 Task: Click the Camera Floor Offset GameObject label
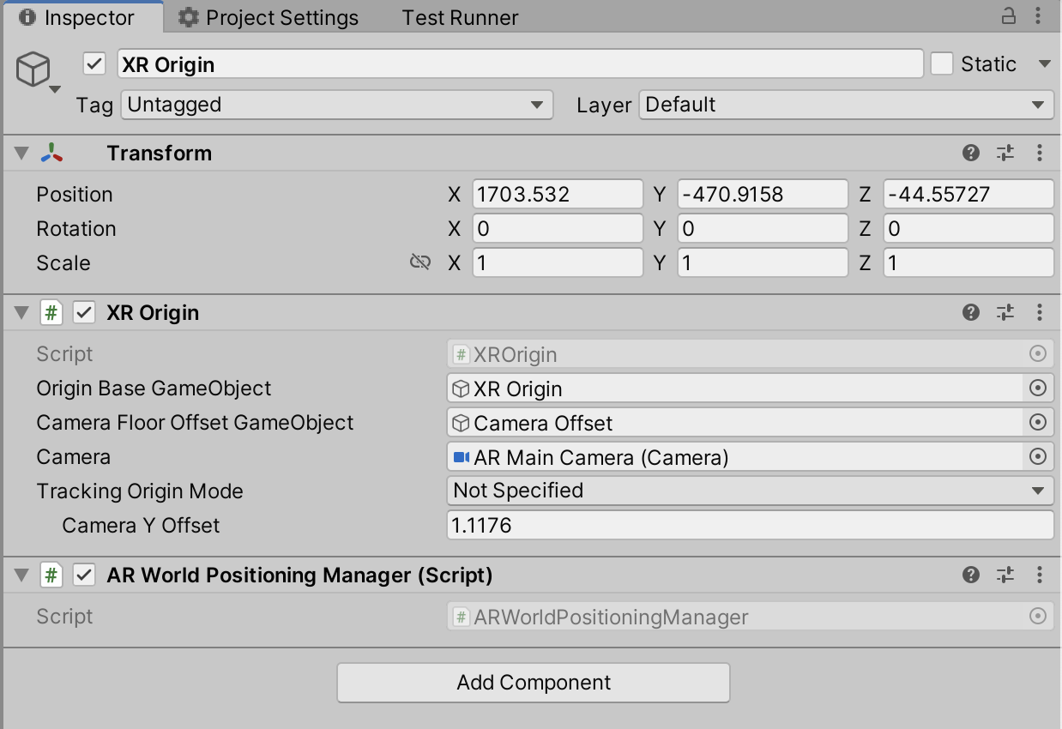tap(195, 423)
